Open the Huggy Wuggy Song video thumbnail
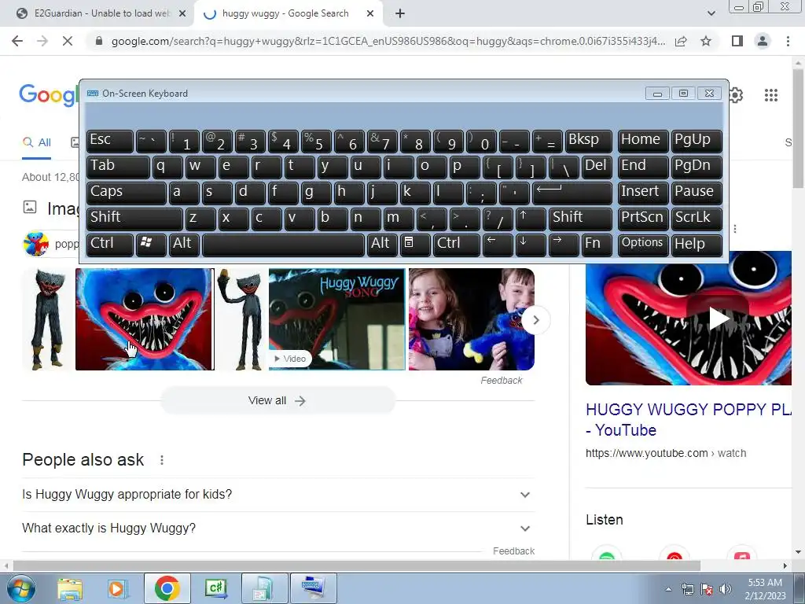 point(336,319)
